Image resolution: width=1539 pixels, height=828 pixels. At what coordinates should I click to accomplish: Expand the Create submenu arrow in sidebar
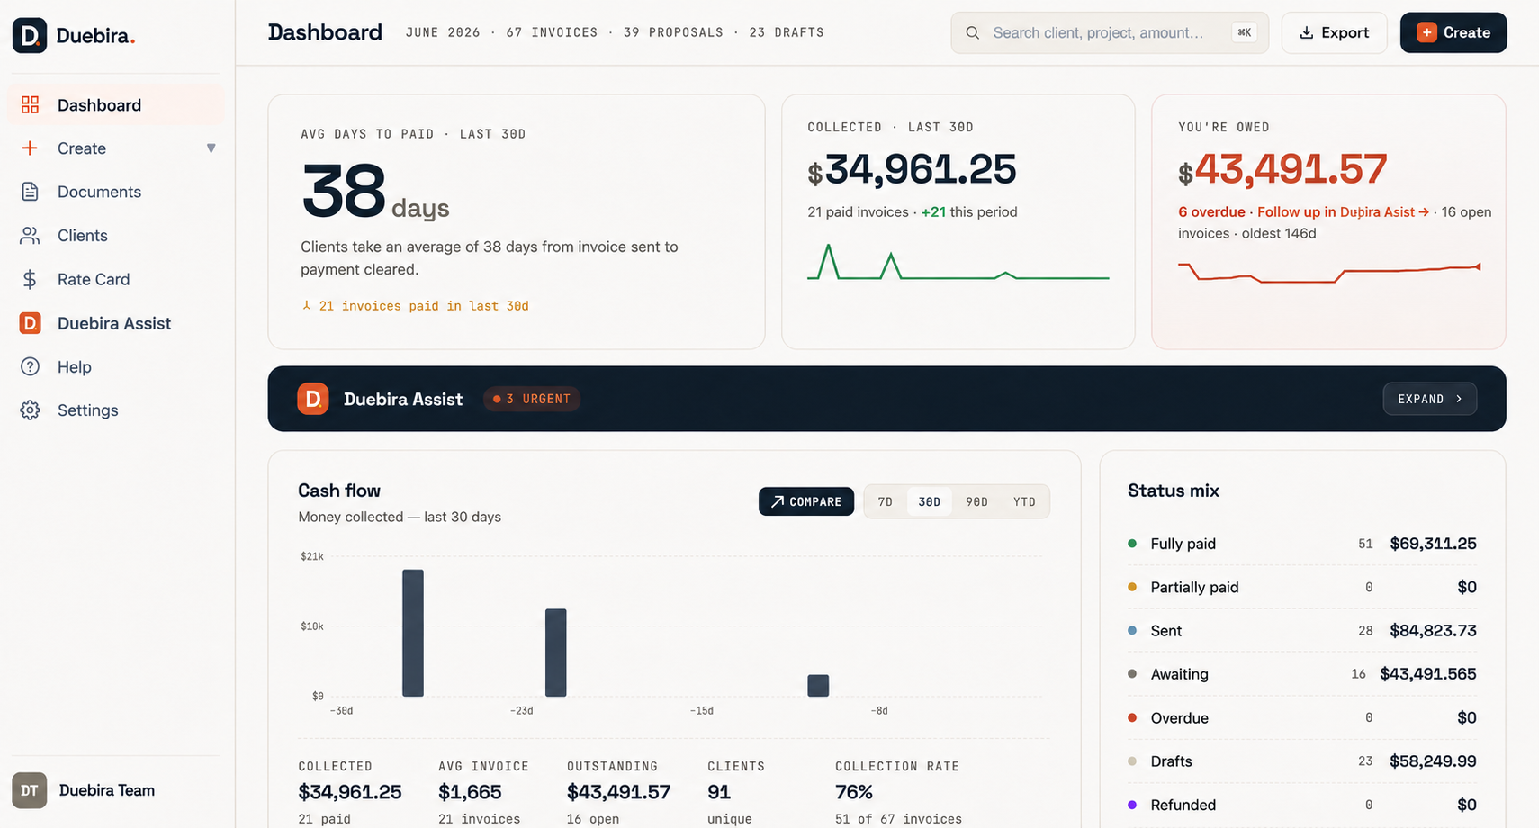coord(211,148)
